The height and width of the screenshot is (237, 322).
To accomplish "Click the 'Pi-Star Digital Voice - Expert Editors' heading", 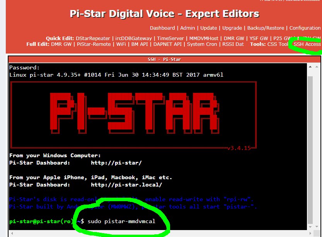I will (x=165, y=14).
